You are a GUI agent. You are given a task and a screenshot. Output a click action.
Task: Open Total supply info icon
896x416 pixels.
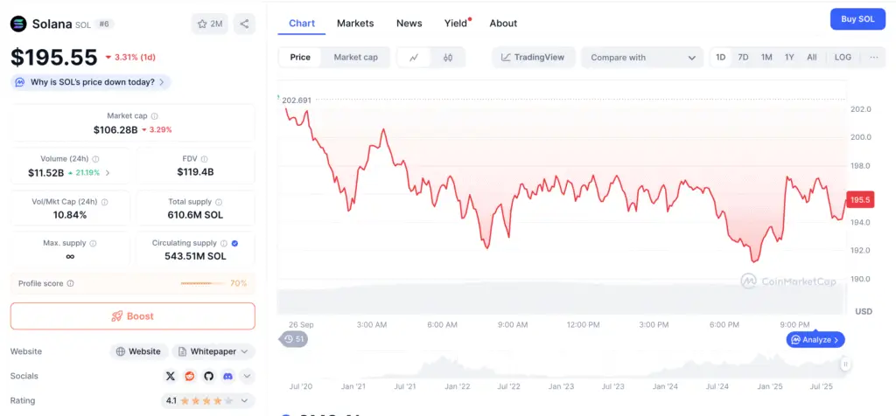pos(219,202)
